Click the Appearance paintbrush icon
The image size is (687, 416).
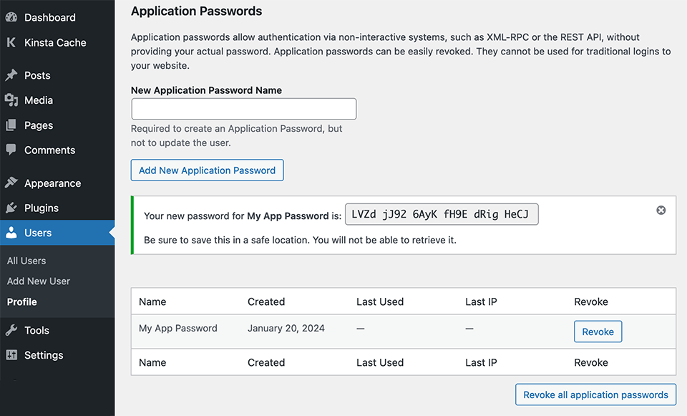[x=11, y=183]
